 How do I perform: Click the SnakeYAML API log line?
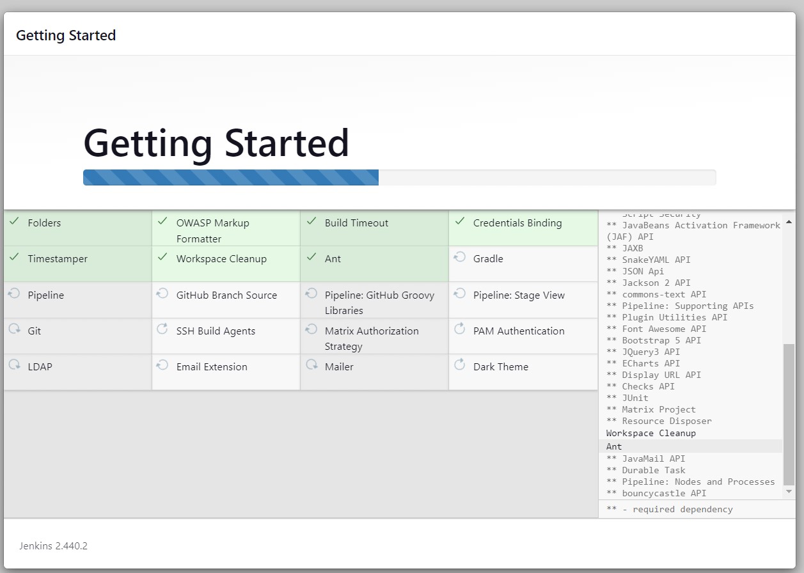click(649, 260)
